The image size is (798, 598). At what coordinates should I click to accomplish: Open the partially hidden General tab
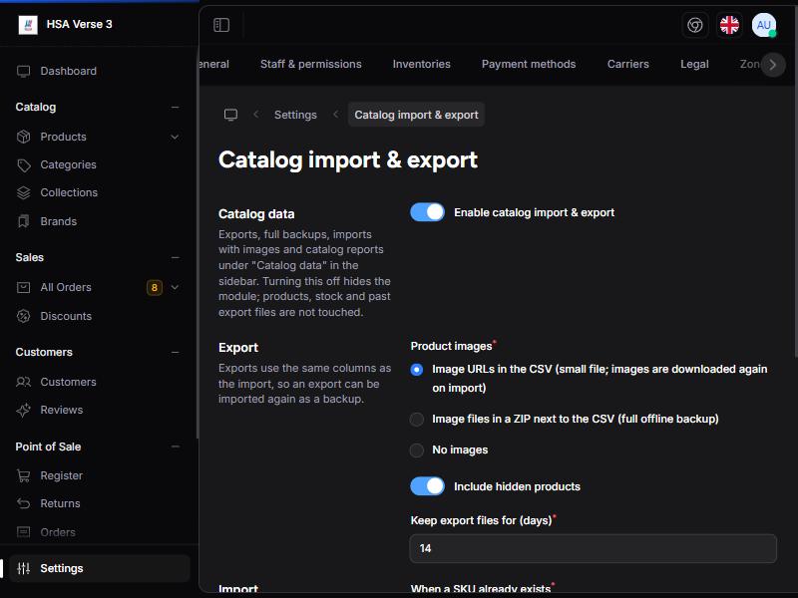tap(214, 64)
